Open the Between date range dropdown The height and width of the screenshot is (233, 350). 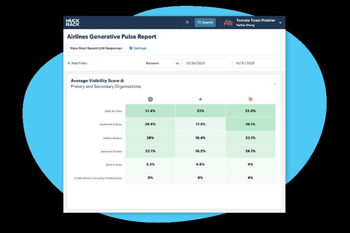tap(163, 63)
